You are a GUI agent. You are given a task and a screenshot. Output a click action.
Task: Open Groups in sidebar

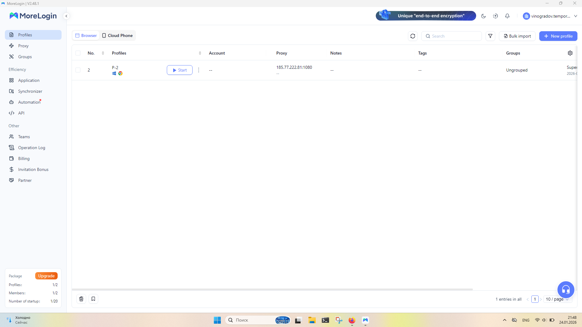tap(33, 57)
